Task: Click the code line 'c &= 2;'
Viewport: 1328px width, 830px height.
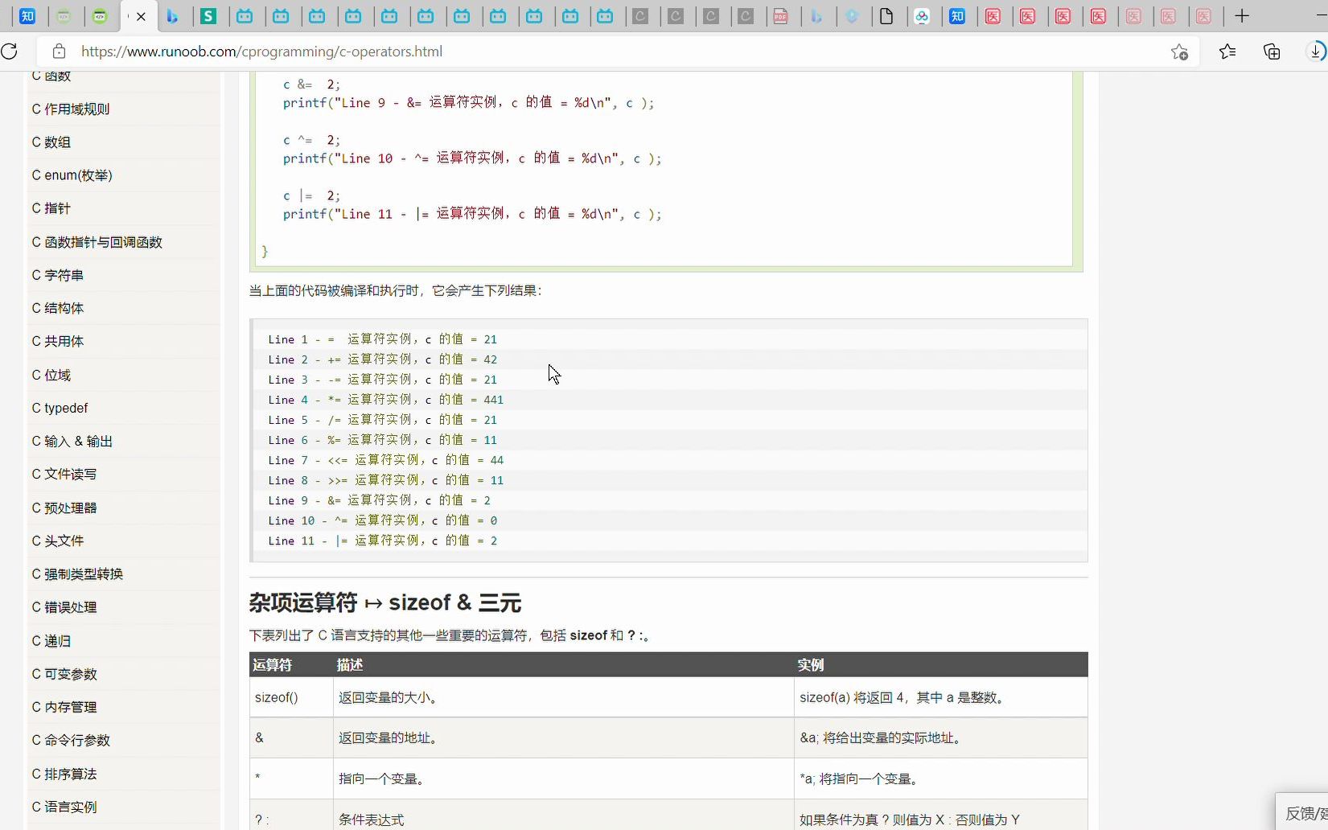Action: tap(311, 84)
